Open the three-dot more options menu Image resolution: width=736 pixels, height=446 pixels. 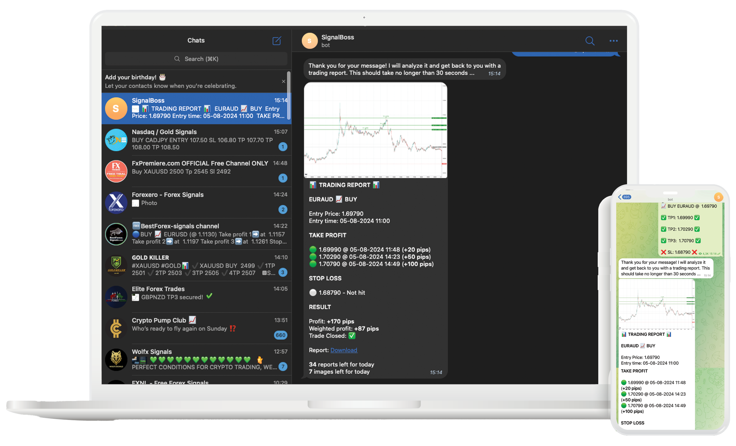(613, 41)
